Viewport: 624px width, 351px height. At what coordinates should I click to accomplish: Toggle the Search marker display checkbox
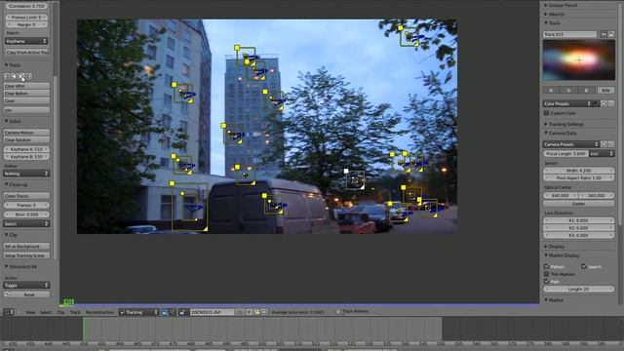[x=584, y=266]
